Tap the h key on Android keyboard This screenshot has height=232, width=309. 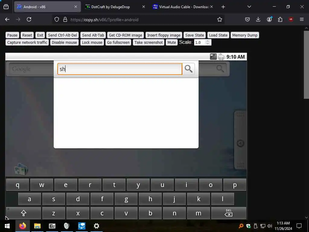tap(150, 199)
